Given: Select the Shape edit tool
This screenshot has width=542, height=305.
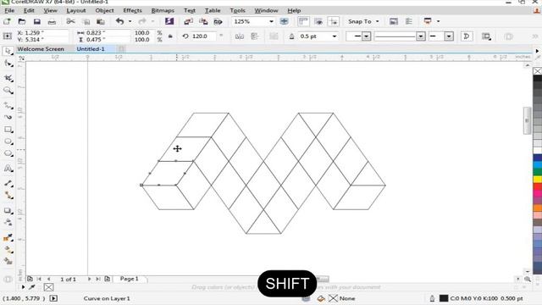Looking at the screenshot, I should click(x=8, y=64).
